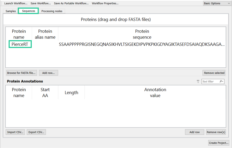Click the empty alias name cell for PierceRT
The image size is (232, 148).
point(45,44)
